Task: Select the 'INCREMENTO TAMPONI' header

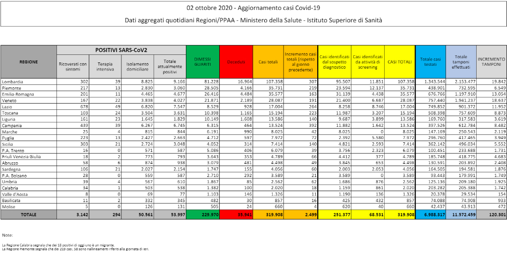Action: (x=491, y=62)
